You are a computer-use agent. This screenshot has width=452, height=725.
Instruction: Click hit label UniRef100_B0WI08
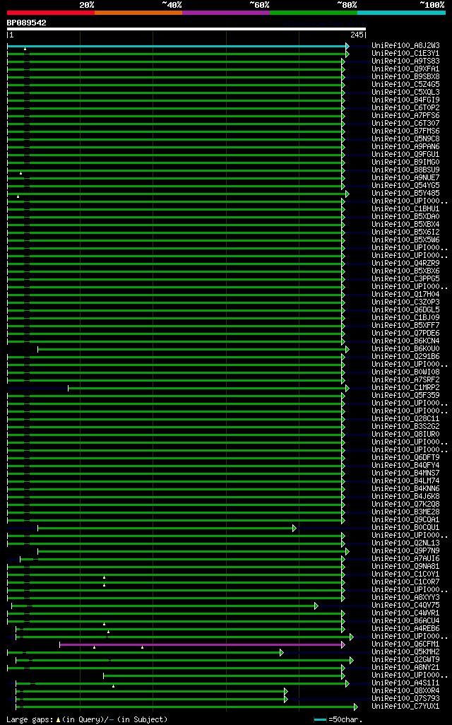click(406, 372)
